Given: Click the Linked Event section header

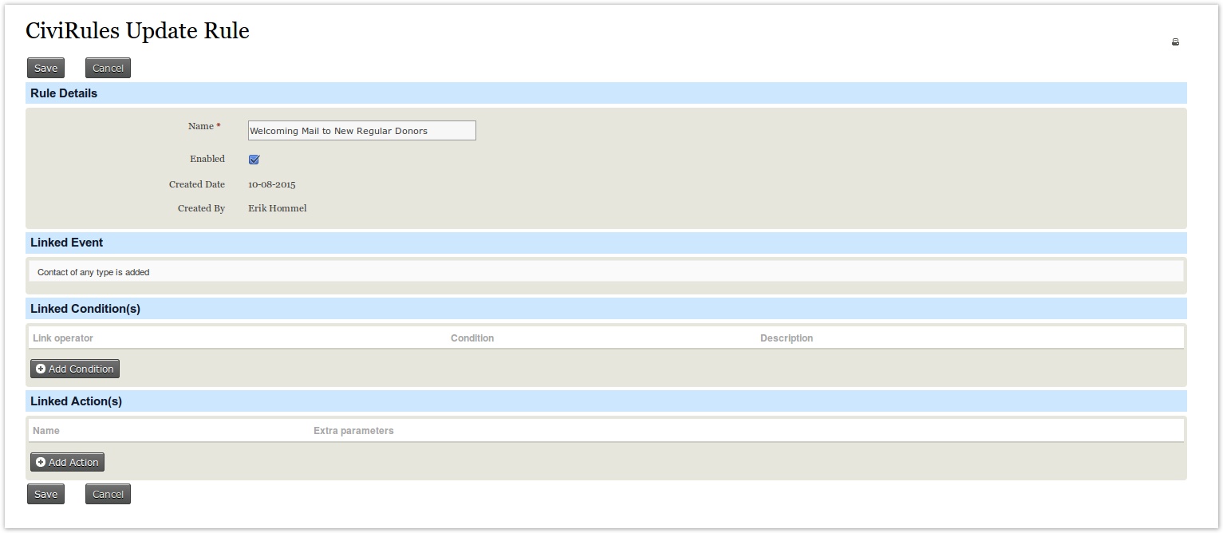Looking at the screenshot, I should pyautogui.click(x=67, y=243).
